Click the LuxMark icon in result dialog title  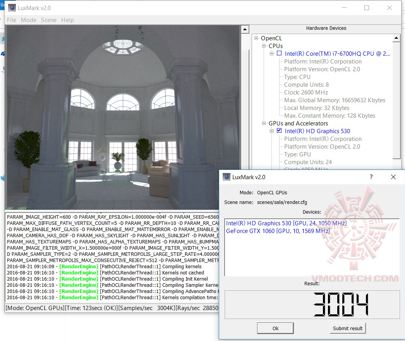click(226, 177)
